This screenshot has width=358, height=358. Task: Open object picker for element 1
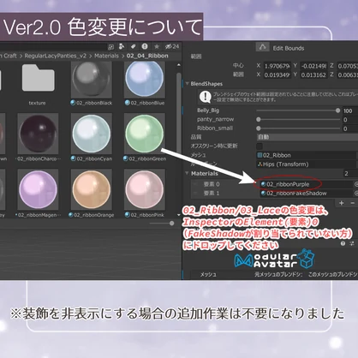[356, 194]
